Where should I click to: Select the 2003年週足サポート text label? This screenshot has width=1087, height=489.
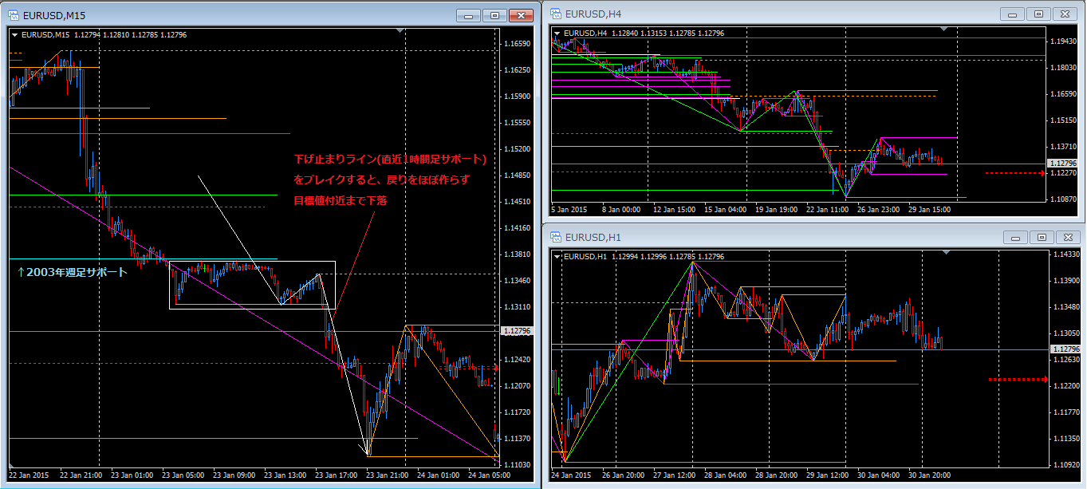(x=72, y=272)
